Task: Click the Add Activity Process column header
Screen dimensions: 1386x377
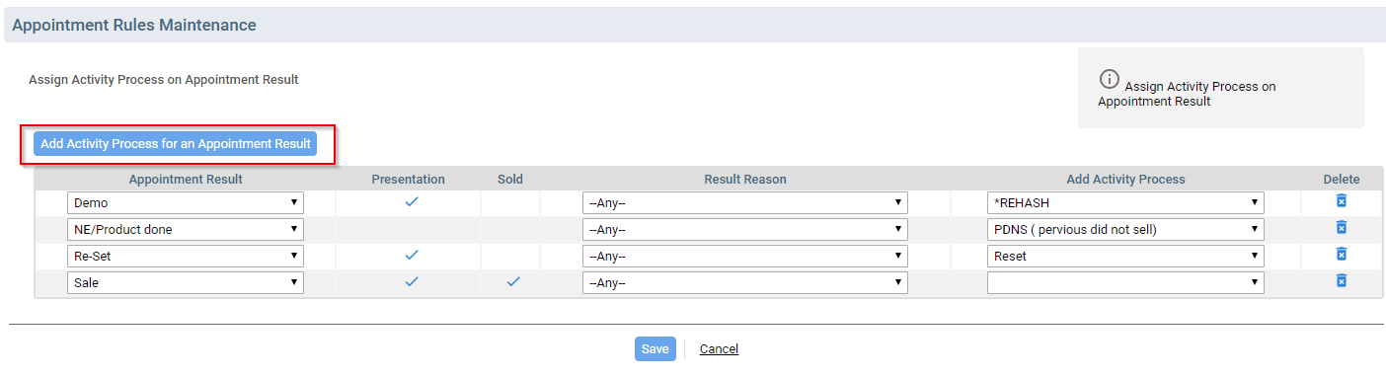Action: [1125, 180]
